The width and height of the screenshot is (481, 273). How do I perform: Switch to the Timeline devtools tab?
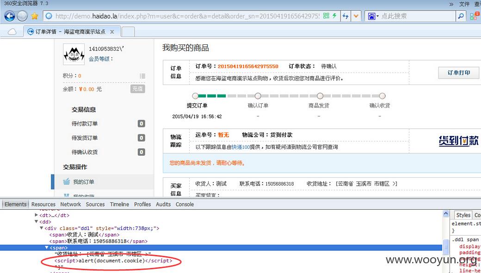point(120,204)
